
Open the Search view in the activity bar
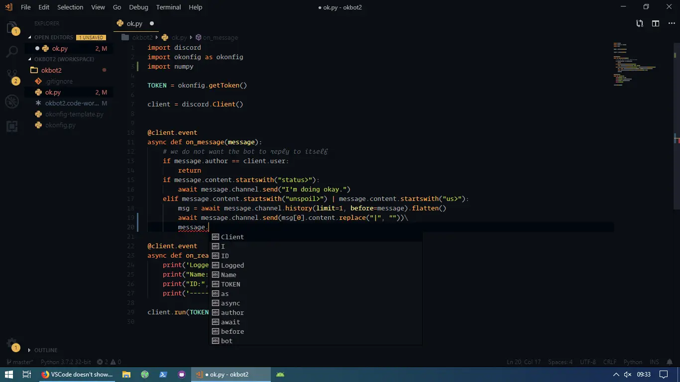point(12,51)
